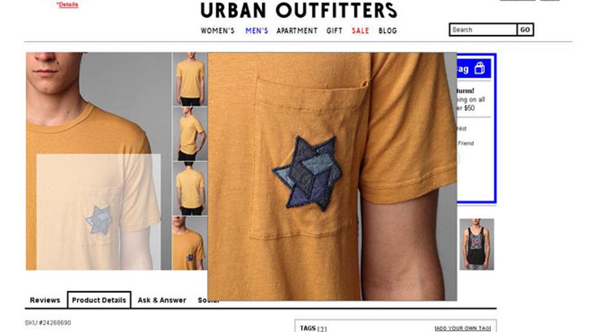Image resolution: width=592 pixels, height=332 pixels.
Task: Open the Apartment section
Action: click(x=297, y=31)
